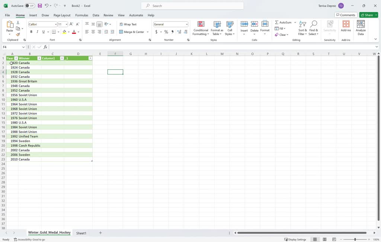The height and width of the screenshot is (242, 381).
Task: Click the Comments button
Action: click(346, 15)
